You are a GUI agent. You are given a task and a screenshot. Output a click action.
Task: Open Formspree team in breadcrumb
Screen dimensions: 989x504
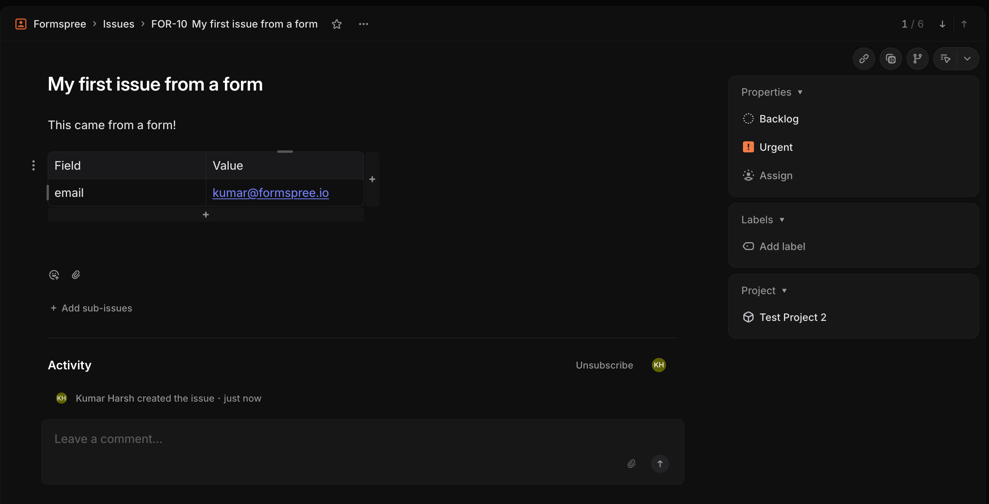pyautogui.click(x=60, y=24)
